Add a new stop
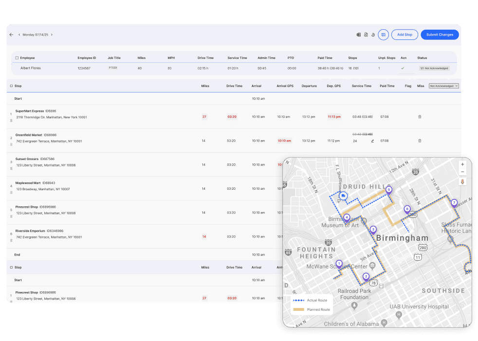The width and height of the screenshot is (478, 341). tap(404, 35)
